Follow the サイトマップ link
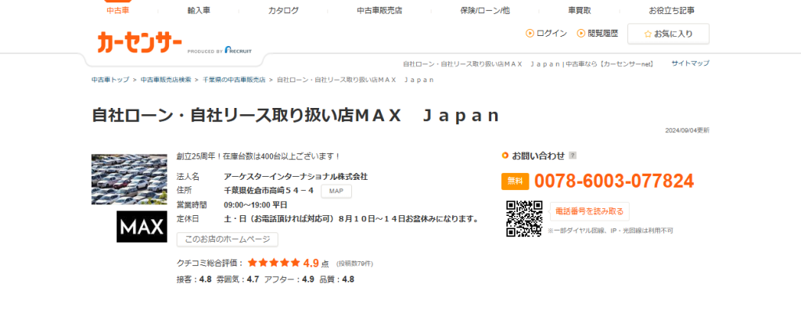 690,63
